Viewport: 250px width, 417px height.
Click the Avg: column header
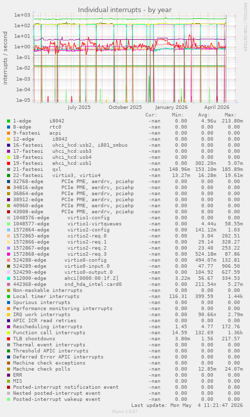pyautogui.click(x=204, y=115)
